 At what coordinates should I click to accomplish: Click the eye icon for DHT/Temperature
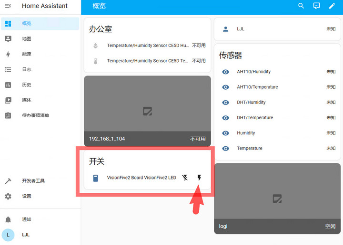tap(225, 118)
